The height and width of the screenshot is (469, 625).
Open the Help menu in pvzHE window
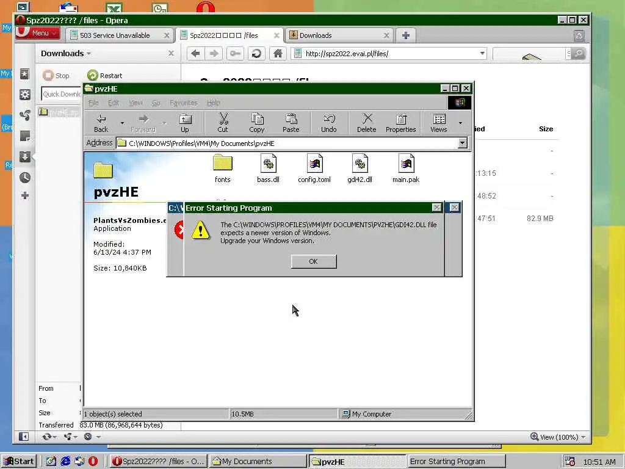click(x=213, y=103)
